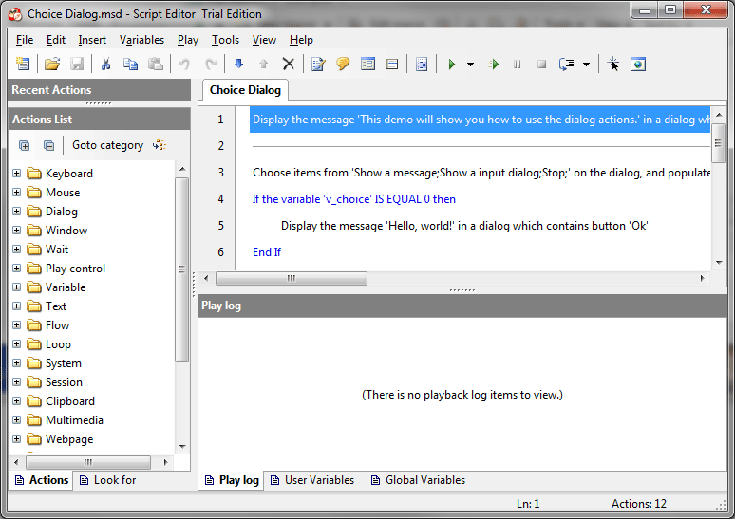
Task: Click the web browser window icon
Action: (638, 64)
